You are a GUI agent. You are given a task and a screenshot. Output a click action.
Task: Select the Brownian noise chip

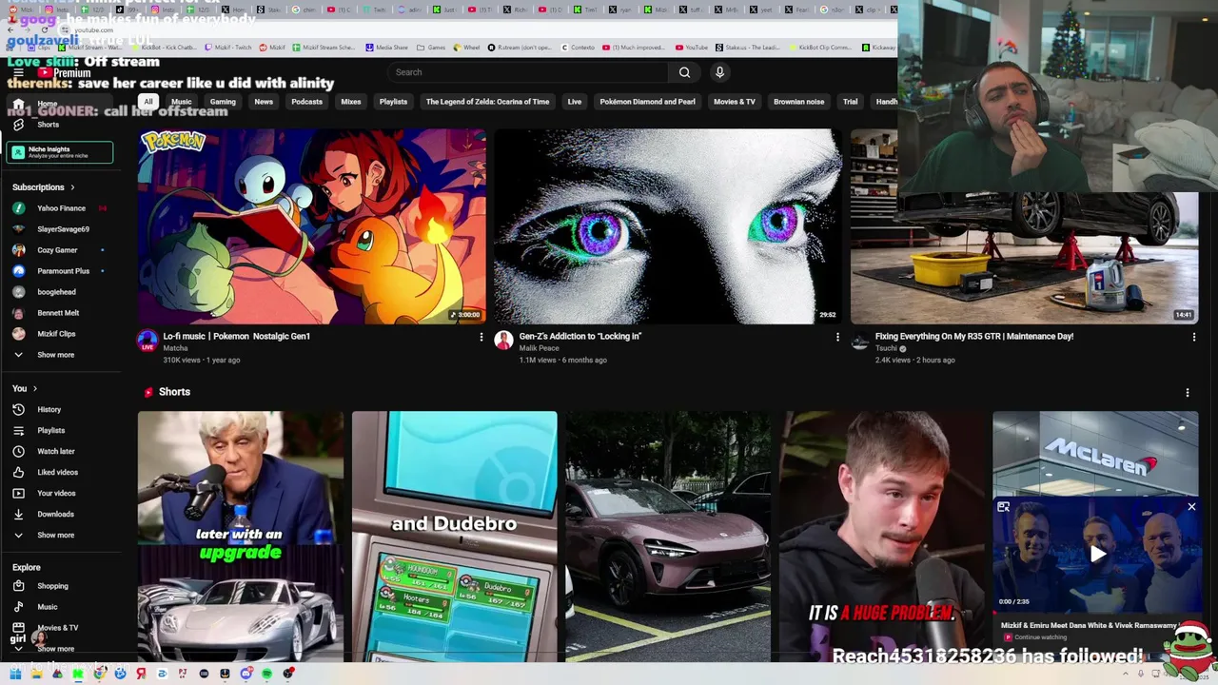point(798,102)
